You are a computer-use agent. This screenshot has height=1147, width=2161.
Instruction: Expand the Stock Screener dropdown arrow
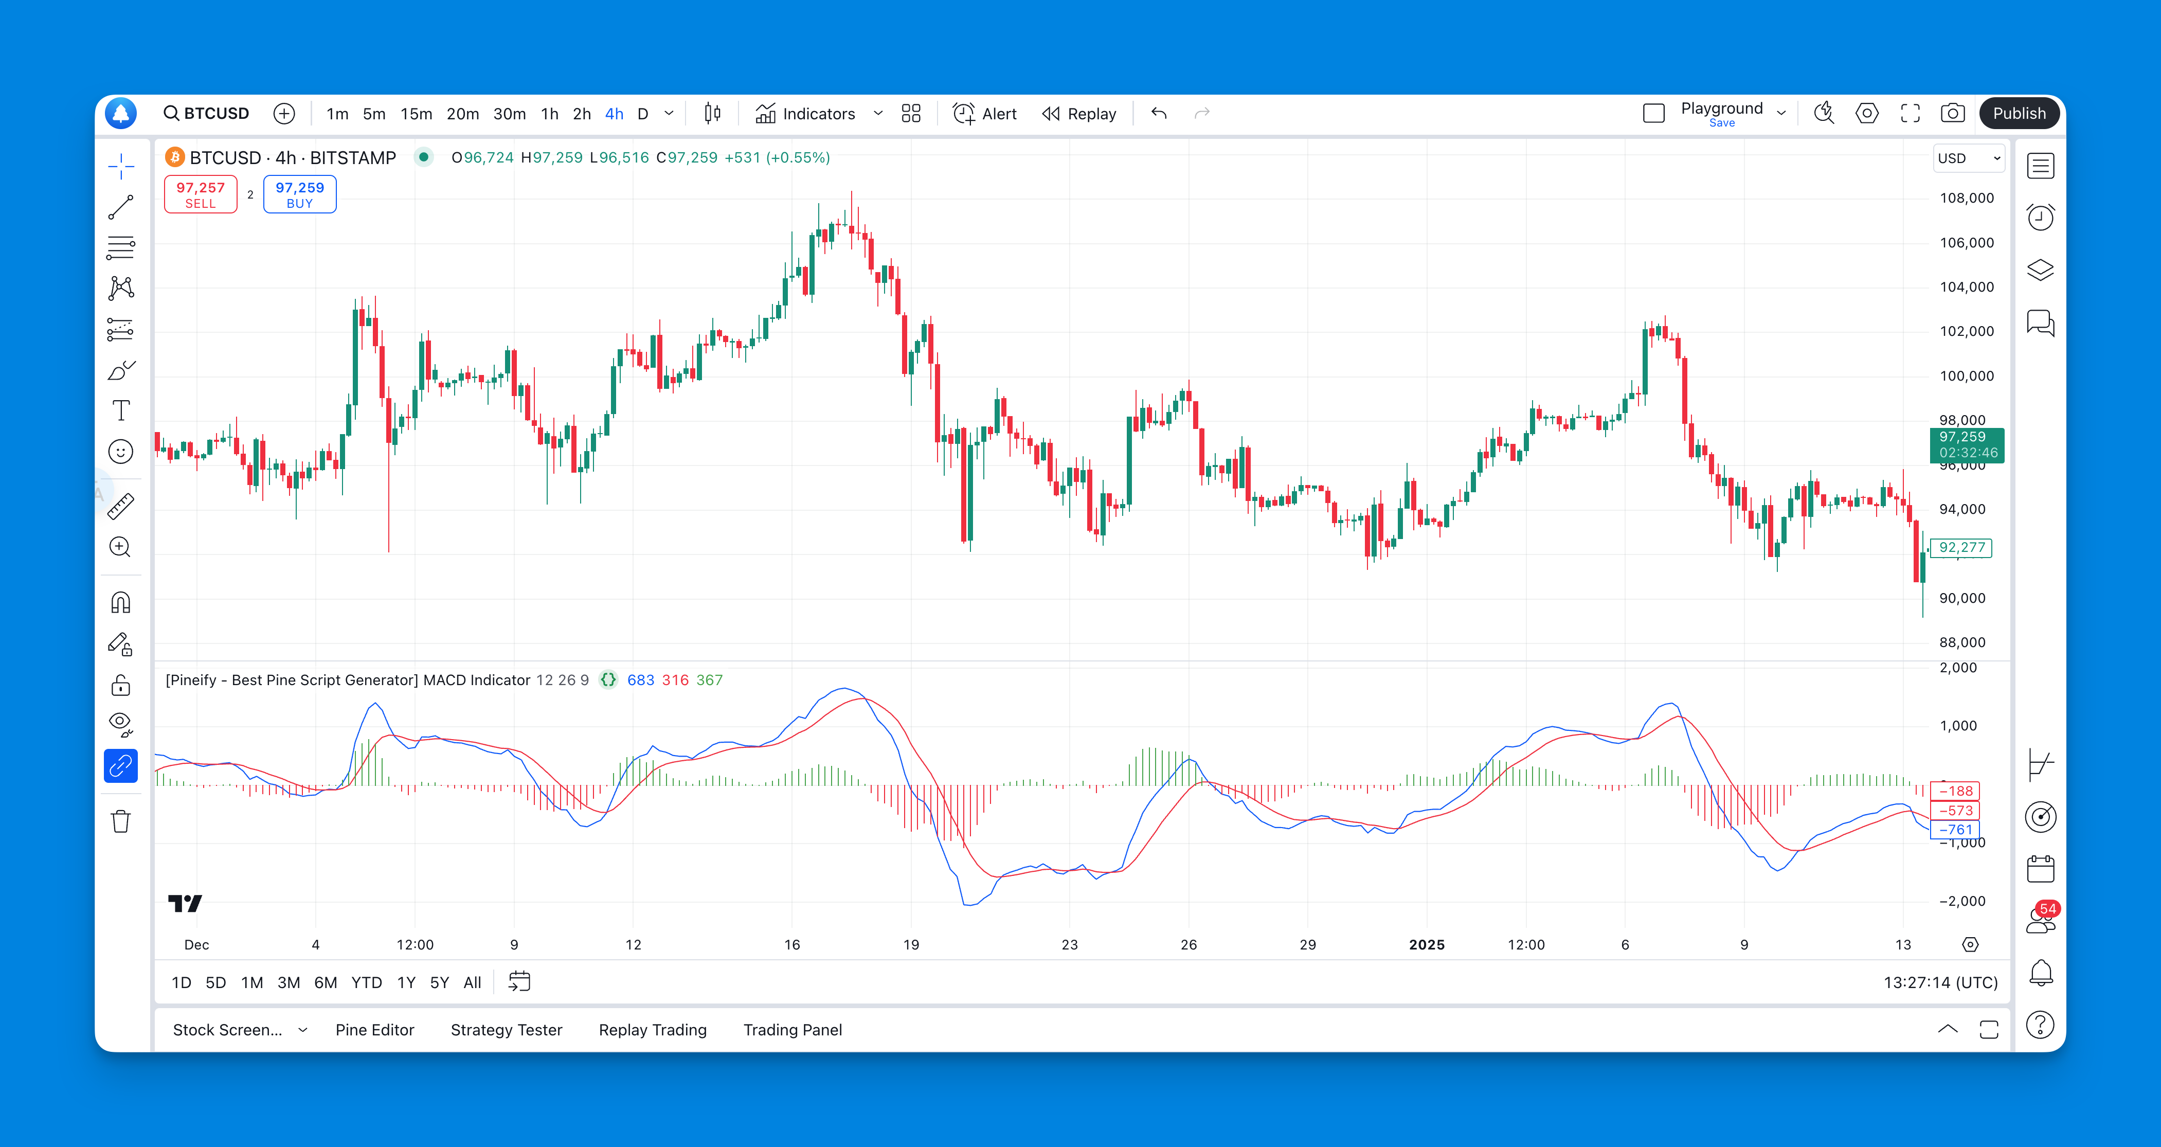pos(303,1030)
